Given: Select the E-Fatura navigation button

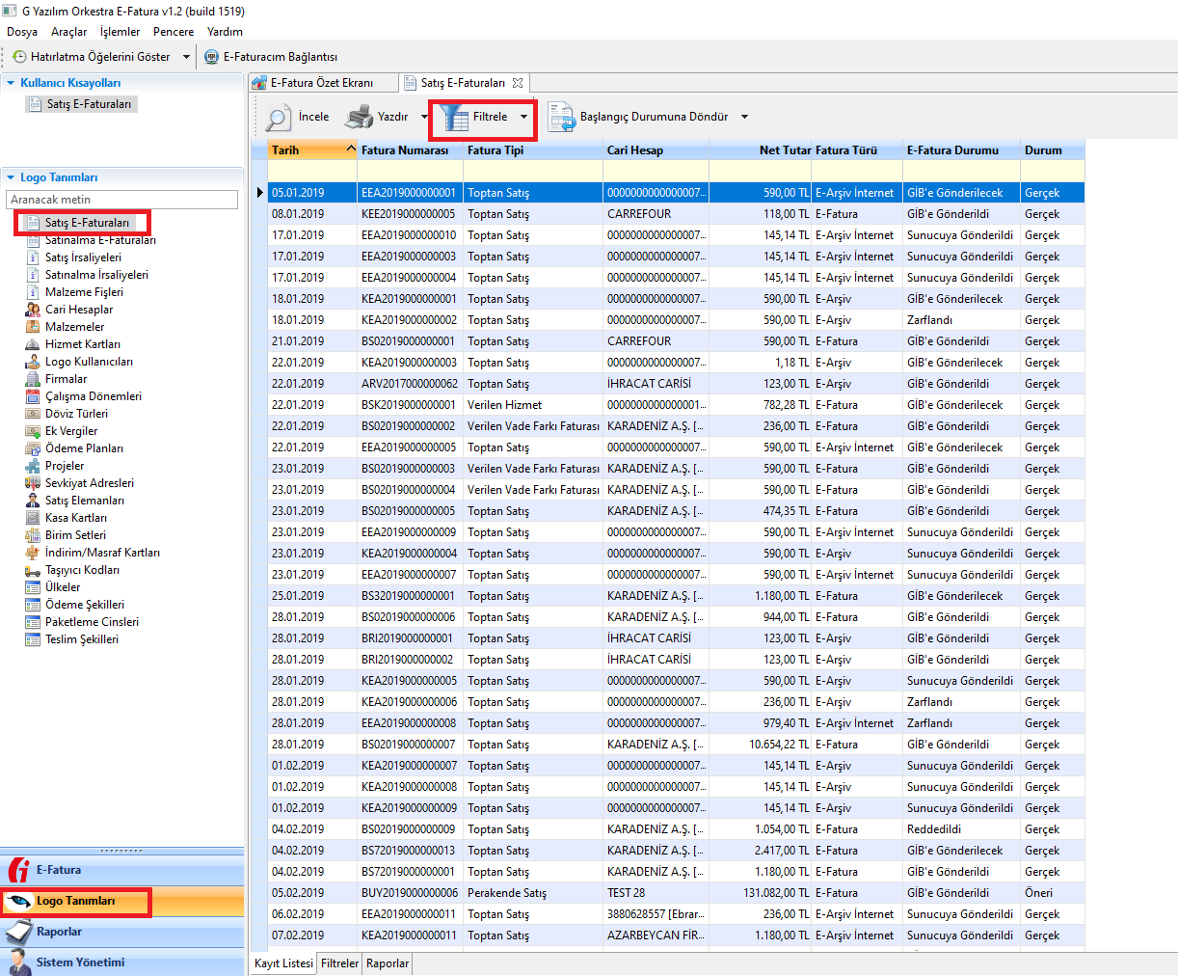Looking at the screenshot, I should [x=59, y=870].
